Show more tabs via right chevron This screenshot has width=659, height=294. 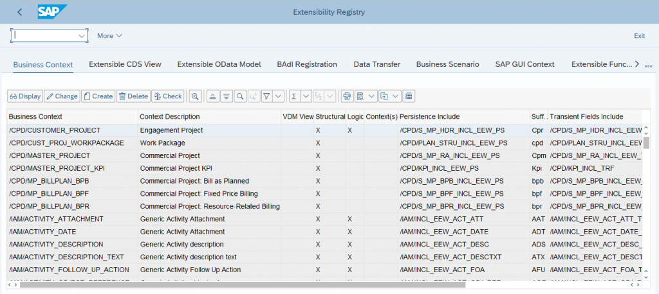636,64
